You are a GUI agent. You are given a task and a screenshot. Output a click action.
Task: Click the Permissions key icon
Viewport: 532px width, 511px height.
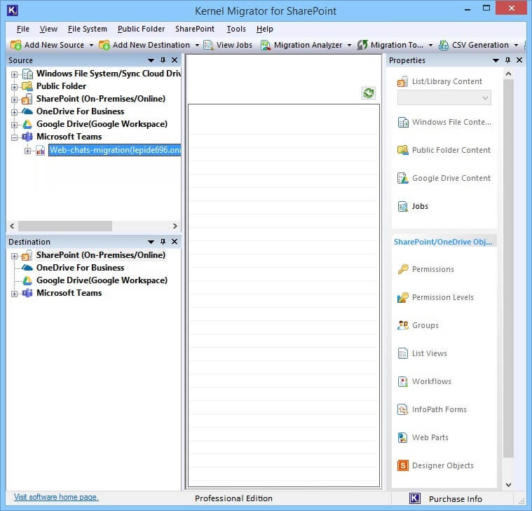tap(403, 269)
